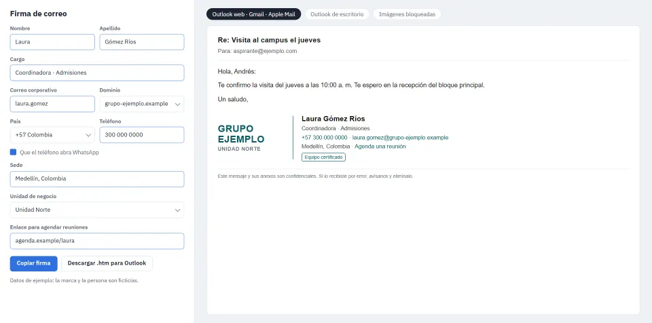Click the Coordinadora · Admisiones signature line
652x323 pixels.
[x=336, y=128]
